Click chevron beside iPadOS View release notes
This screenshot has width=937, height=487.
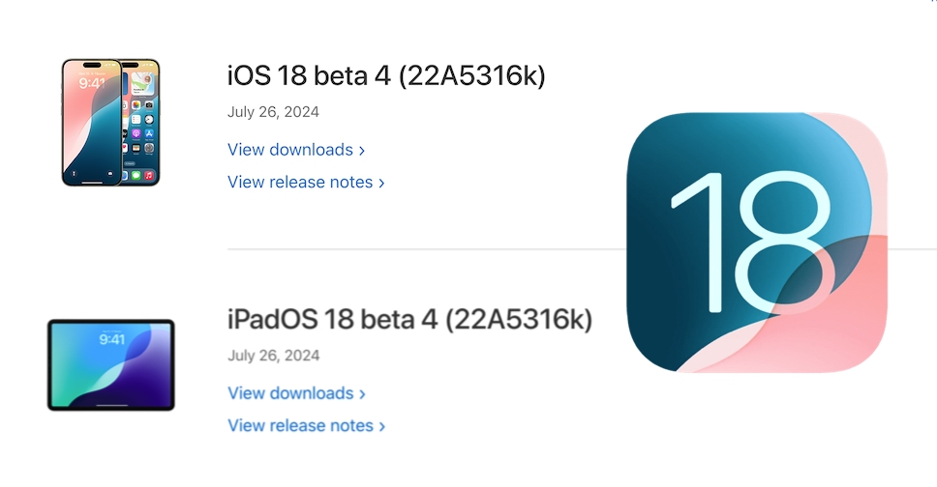pos(381,426)
